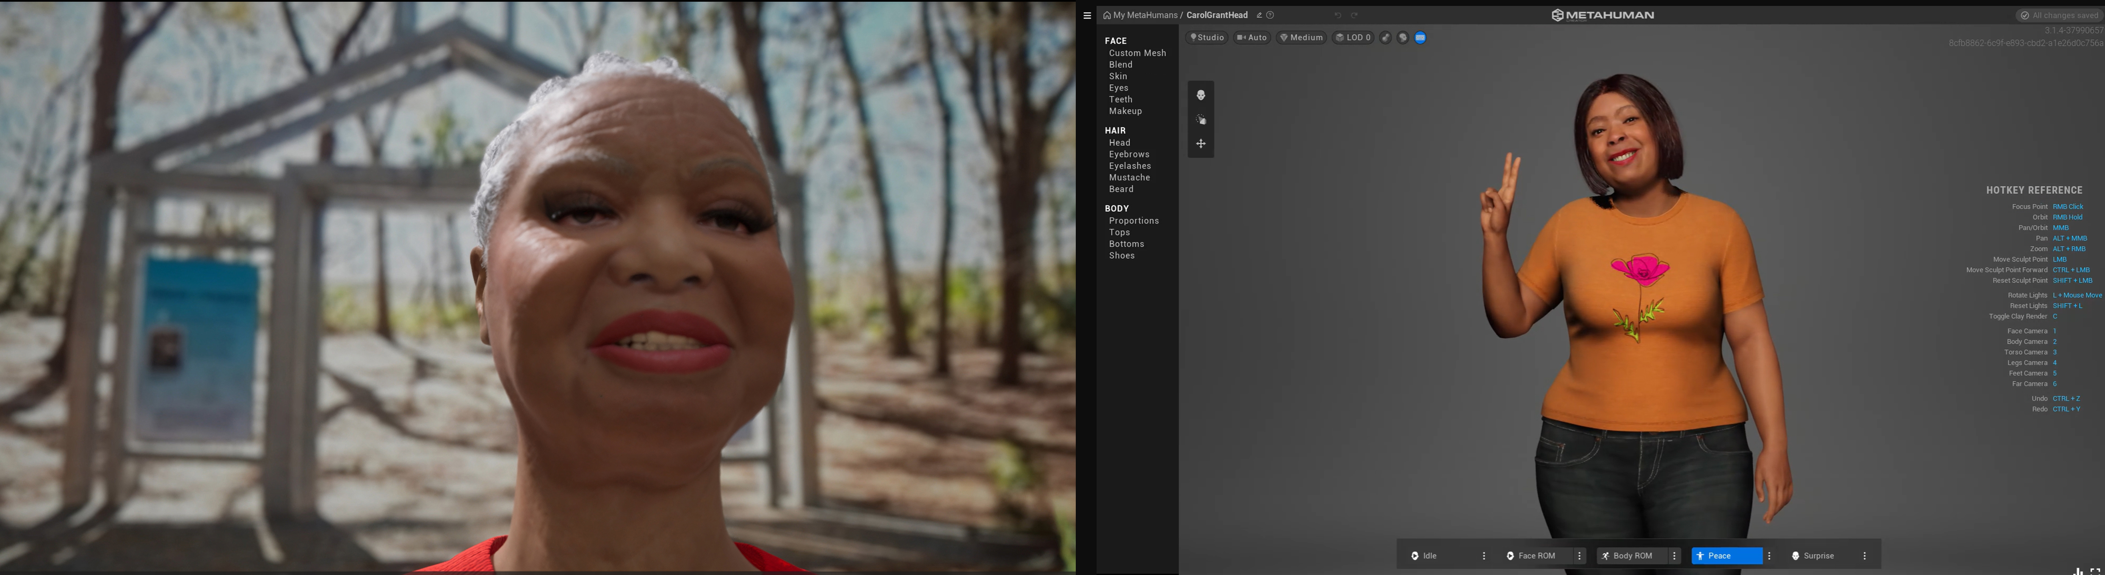Toggle fullscreen viewport icon
The width and height of the screenshot is (2105, 575).
[2095, 572]
